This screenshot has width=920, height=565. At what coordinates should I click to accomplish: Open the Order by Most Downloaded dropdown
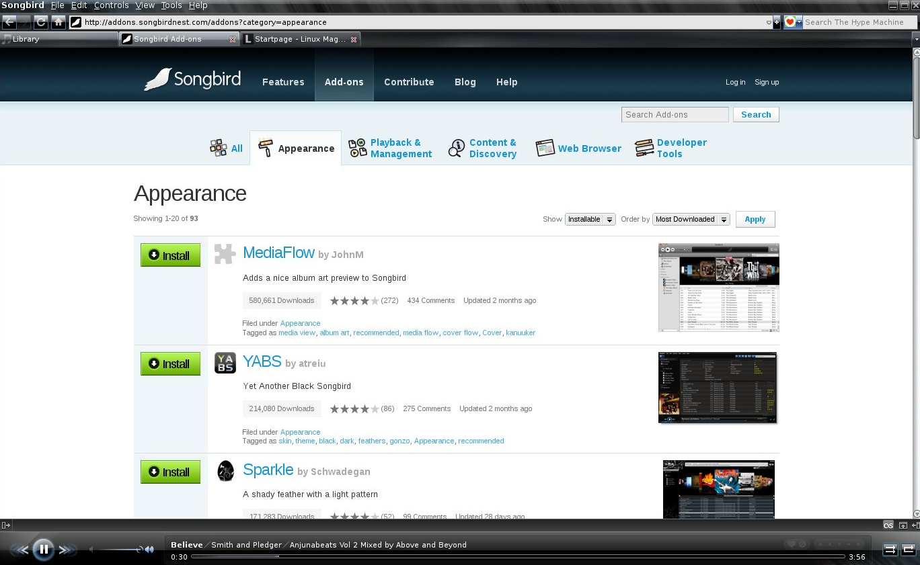tap(691, 219)
